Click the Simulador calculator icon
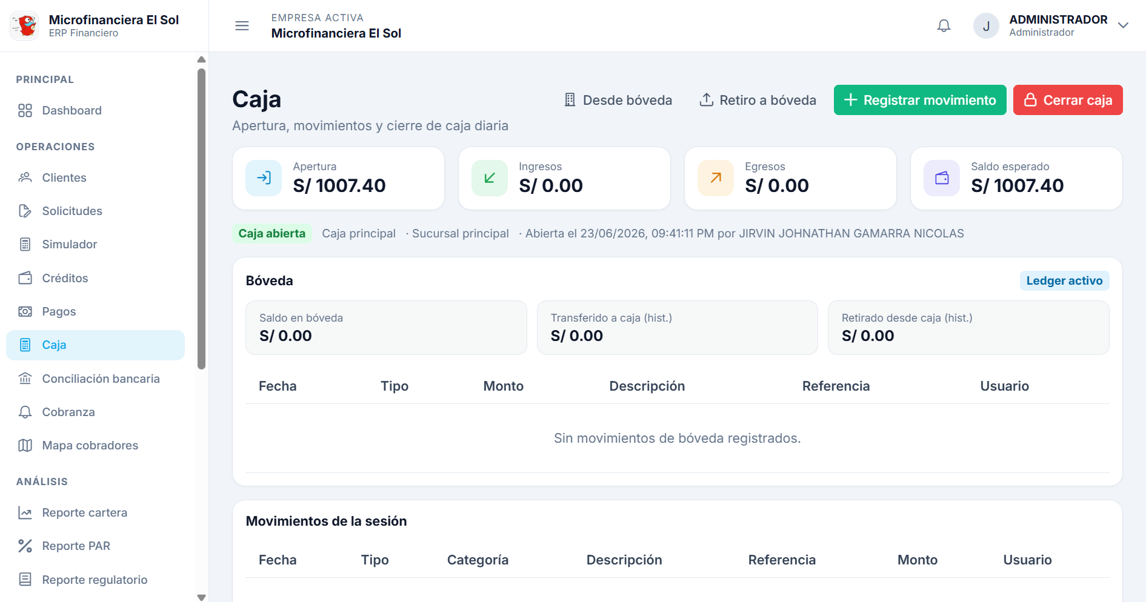This screenshot has width=1146, height=602. coord(25,244)
